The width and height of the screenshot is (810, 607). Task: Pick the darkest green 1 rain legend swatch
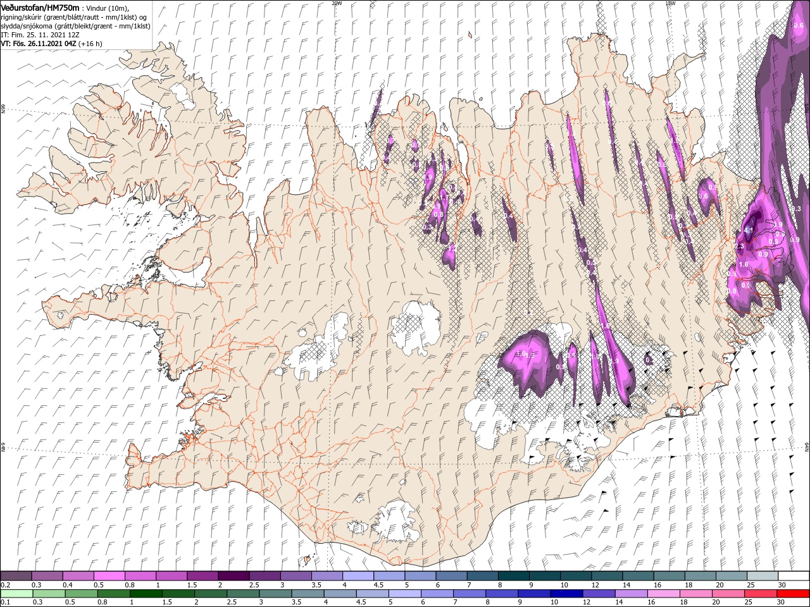coord(146,594)
